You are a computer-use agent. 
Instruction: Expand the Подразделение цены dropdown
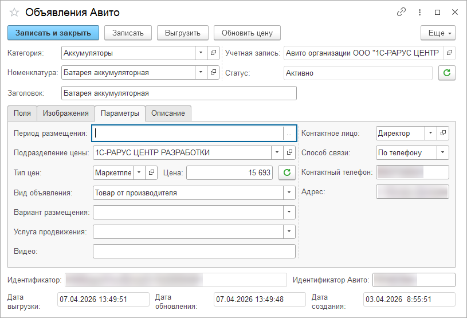(277, 152)
